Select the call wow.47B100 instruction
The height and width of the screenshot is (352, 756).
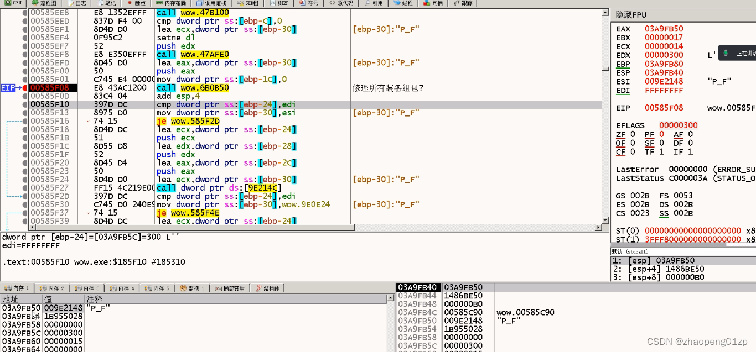click(x=192, y=13)
